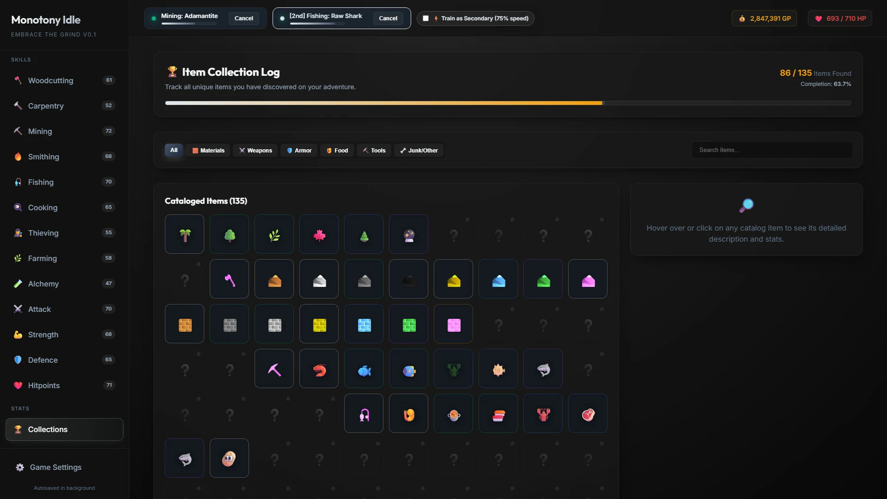
Task: Click the Search items field
Action: point(772,150)
